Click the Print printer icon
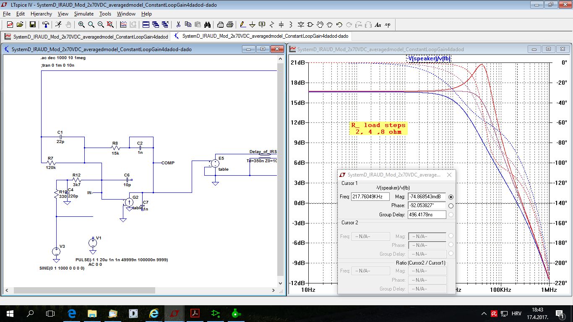 [x=230, y=25]
